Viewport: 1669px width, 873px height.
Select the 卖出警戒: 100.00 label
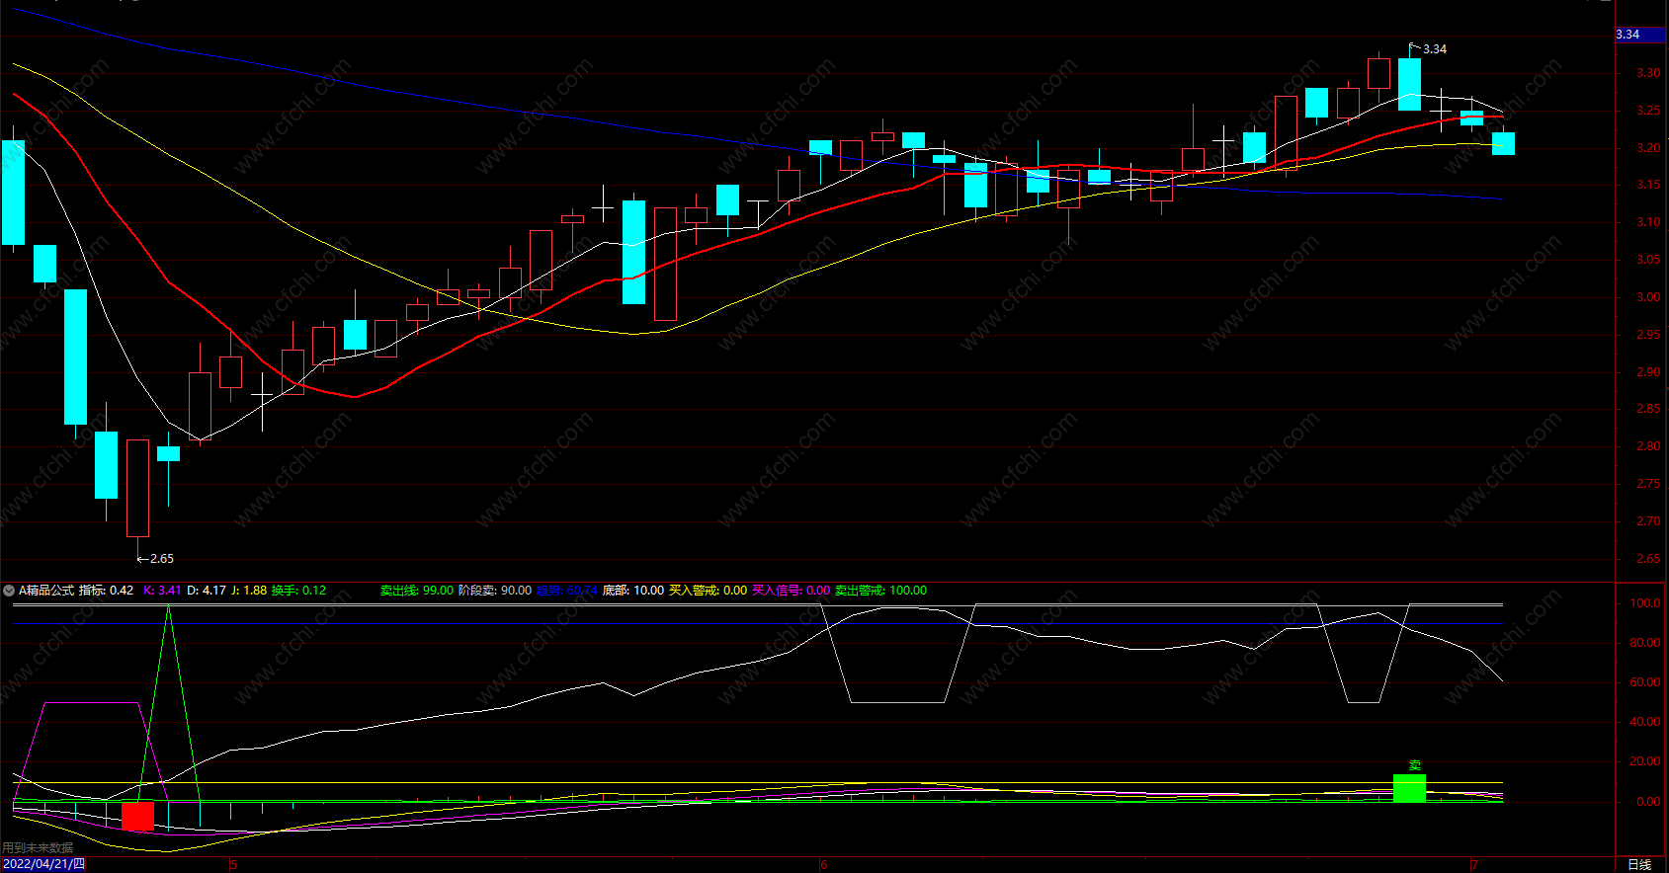(881, 591)
